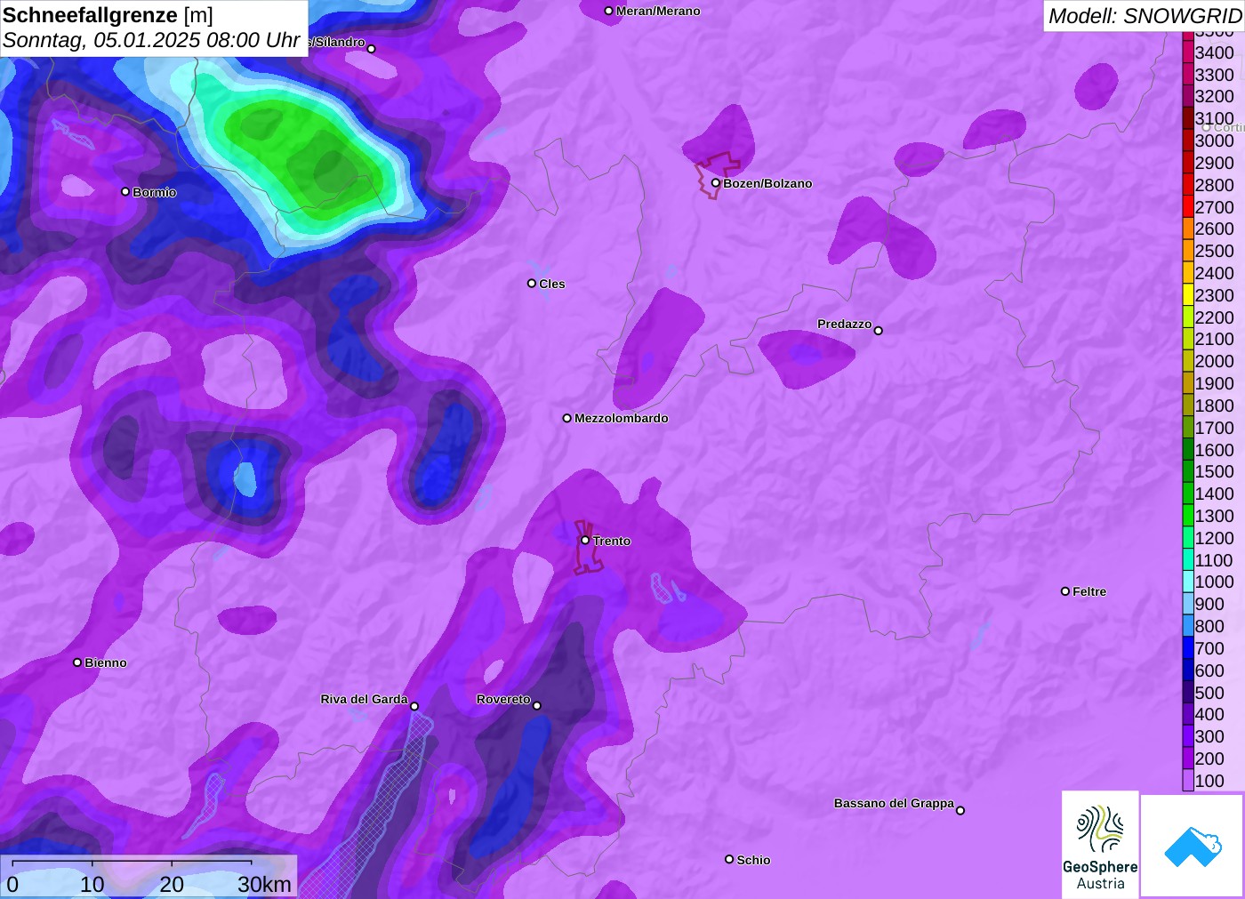Click the Bozen/Bolzano label text
This screenshot has height=899, width=1245.
(x=767, y=183)
